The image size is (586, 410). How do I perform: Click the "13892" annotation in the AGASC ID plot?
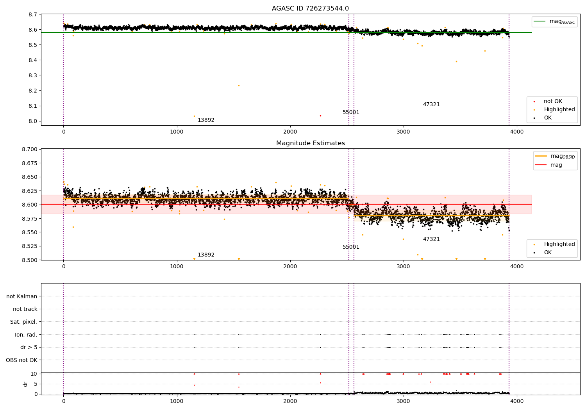pos(206,120)
